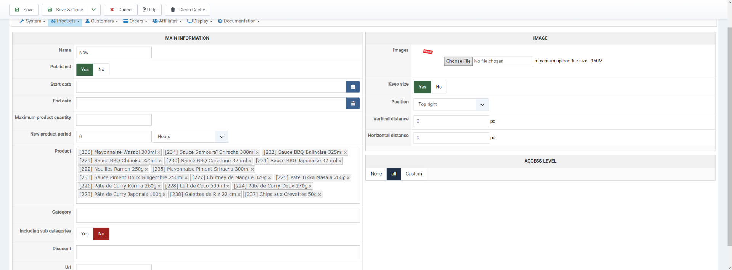Choose Custom access level
732x270 pixels.
point(414,174)
